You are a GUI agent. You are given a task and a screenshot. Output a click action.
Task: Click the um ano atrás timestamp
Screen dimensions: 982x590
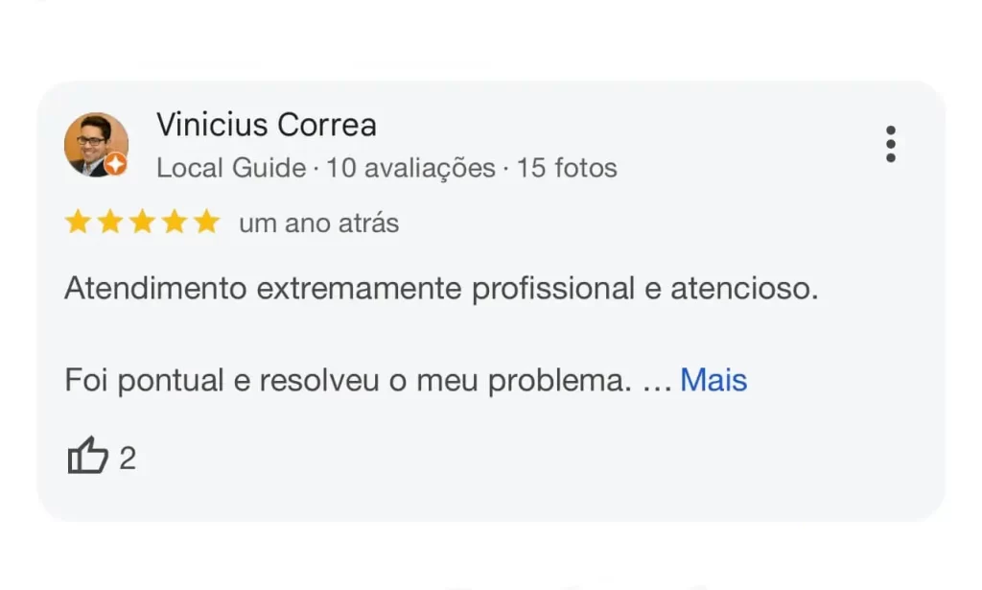(x=317, y=222)
